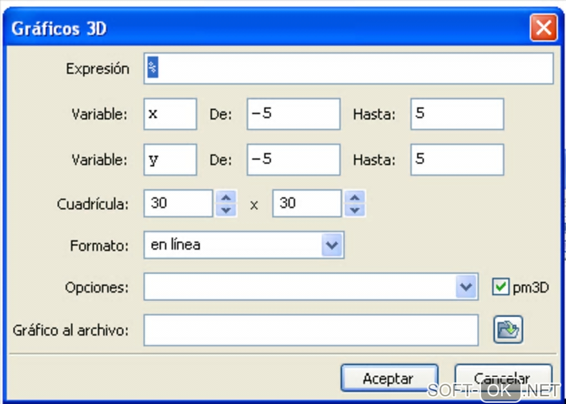The image size is (566, 404).
Task: Increase the second Cuadrícula value
Action: tap(355, 198)
